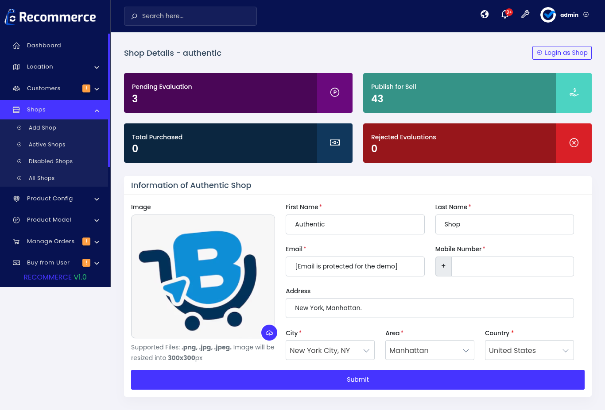605x410 pixels.
Task: Click the Product Config icon
Action: (x=16, y=199)
